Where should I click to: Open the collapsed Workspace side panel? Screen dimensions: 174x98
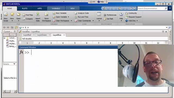click(170, 35)
